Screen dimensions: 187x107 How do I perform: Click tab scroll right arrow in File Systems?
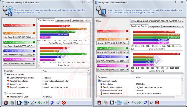click(183, 26)
